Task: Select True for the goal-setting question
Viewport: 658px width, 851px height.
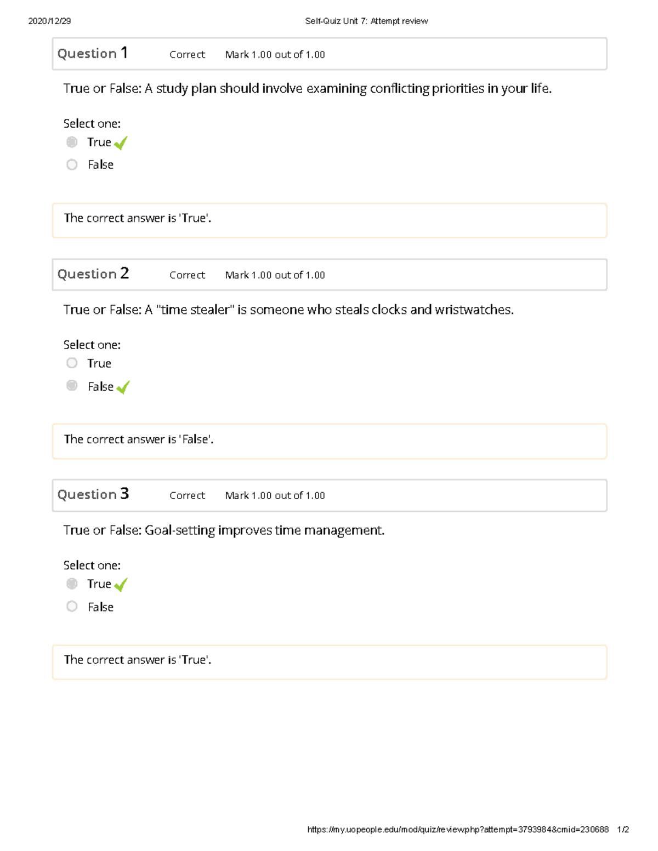Action: pyautogui.click(x=98, y=583)
